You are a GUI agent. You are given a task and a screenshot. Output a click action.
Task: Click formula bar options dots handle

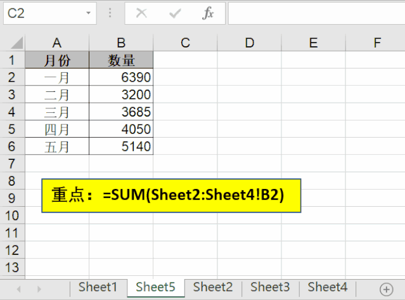[110, 13]
